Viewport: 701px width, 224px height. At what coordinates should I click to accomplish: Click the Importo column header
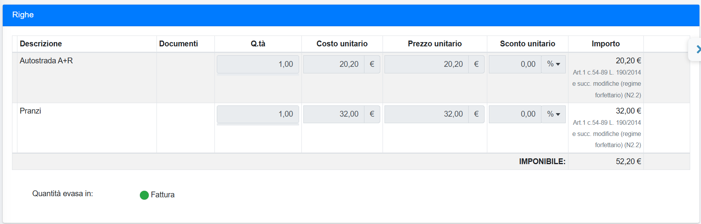pyautogui.click(x=606, y=44)
